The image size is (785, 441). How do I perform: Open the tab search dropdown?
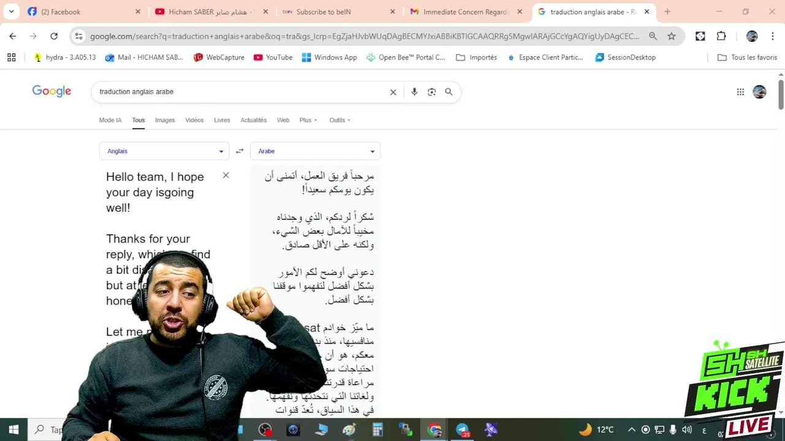point(11,12)
